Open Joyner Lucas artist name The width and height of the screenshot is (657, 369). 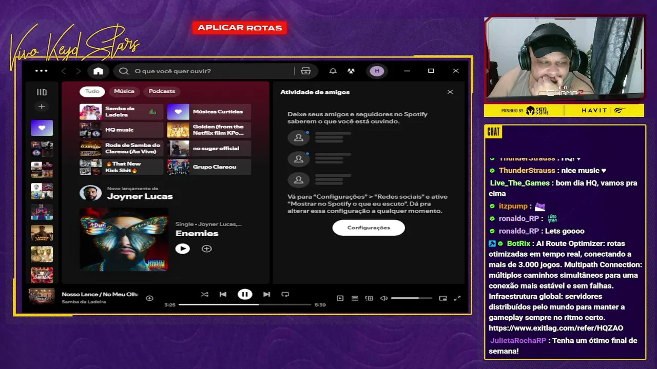coord(140,196)
